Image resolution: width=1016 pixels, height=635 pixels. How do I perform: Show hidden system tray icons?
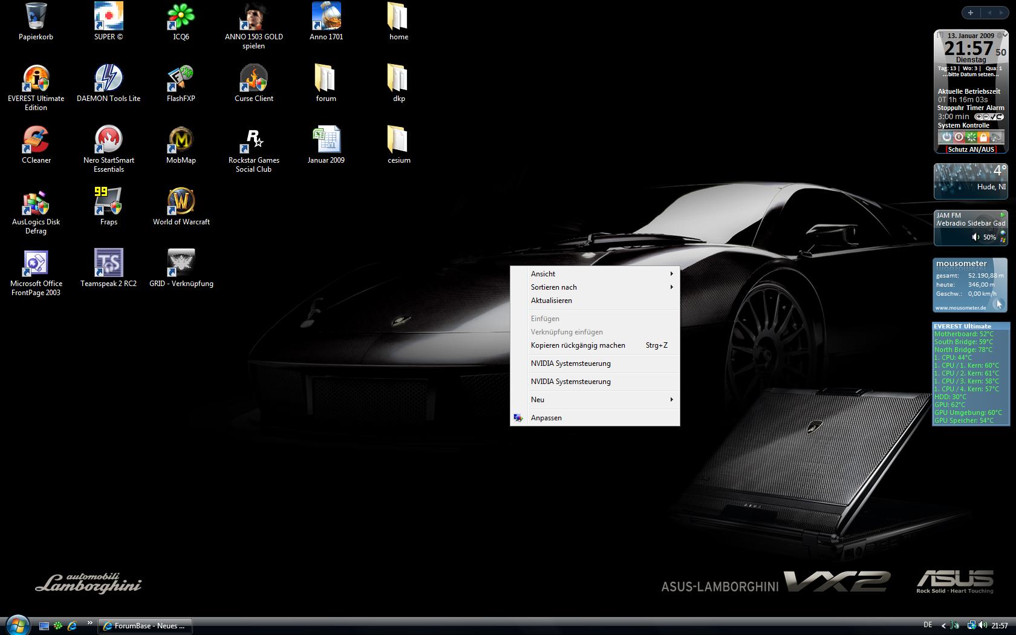944,626
